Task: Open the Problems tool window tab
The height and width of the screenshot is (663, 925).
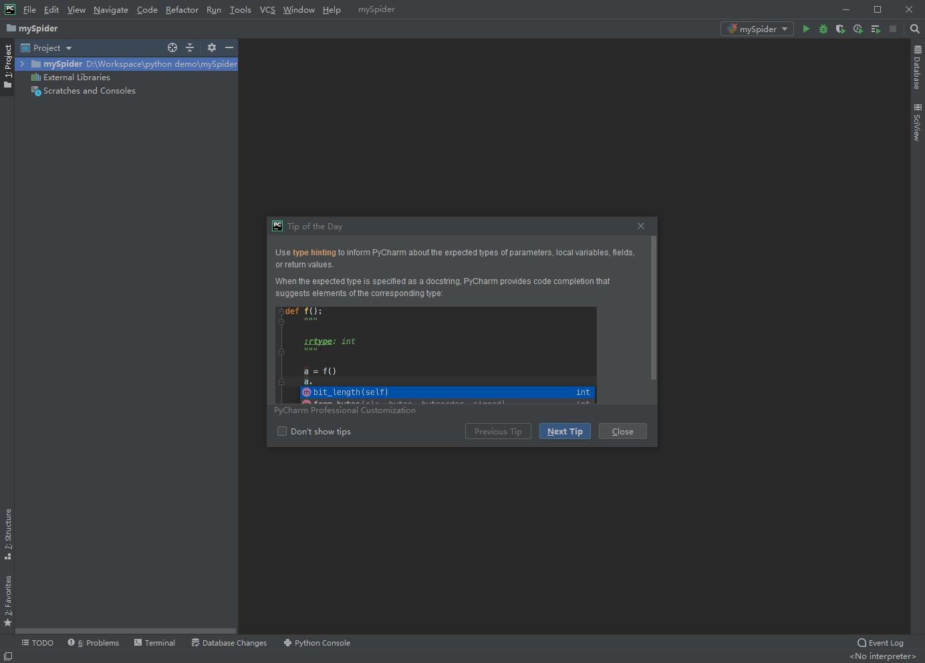Action: click(x=94, y=643)
